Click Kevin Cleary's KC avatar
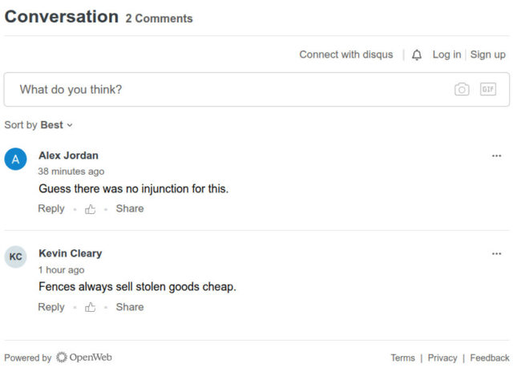The image size is (513, 376). tap(16, 257)
